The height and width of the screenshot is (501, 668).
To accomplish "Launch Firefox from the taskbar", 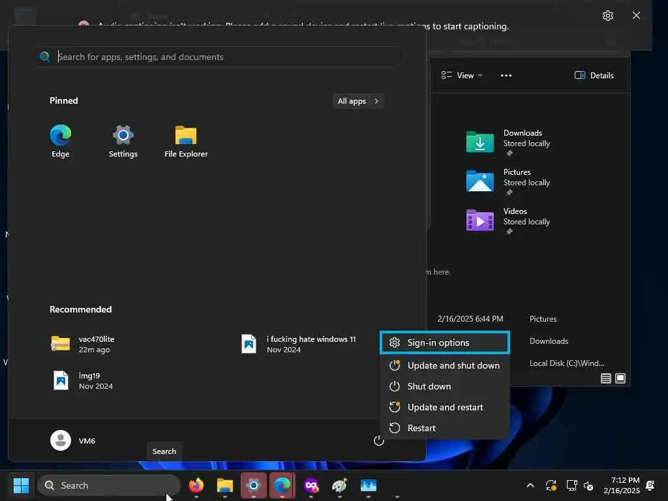I will [x=196, y=485].
